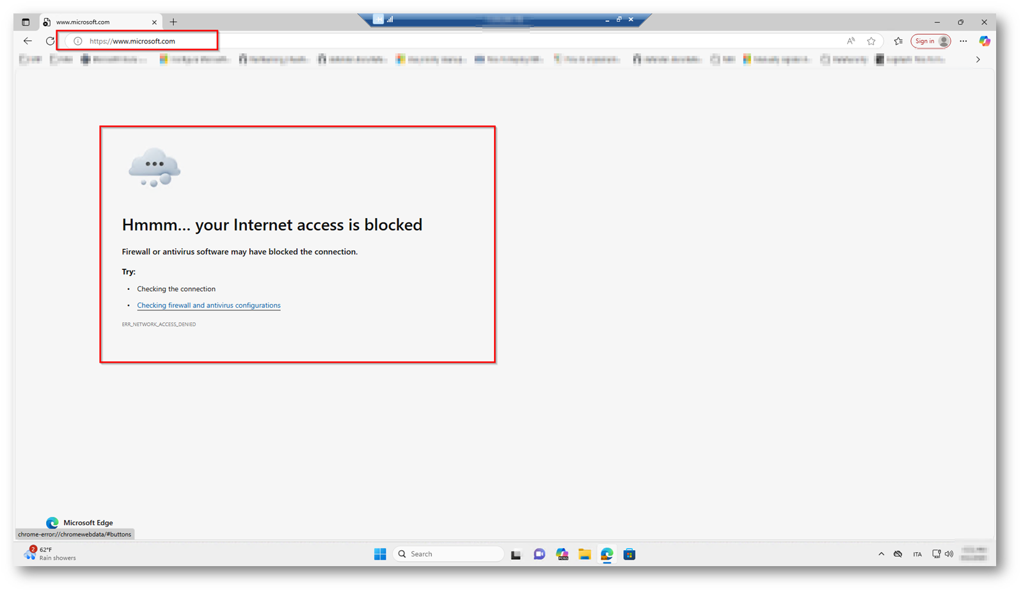This screenshot has width=1023, height=593.
Task: Close the remote session connection bar
Action: [x=631, y=20]
